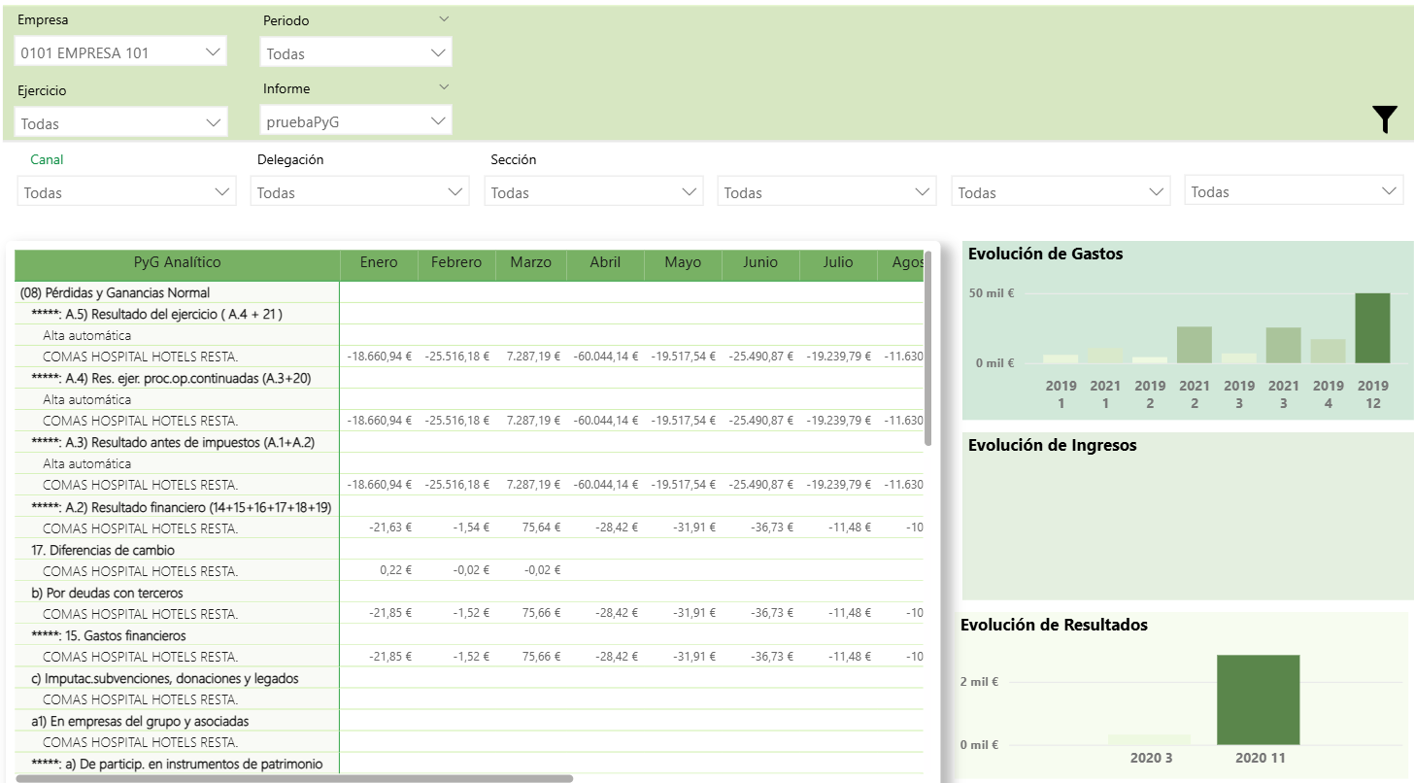This screenshot has height=783, width=1414.
Task: Click the Marzo column header
Action: click(x=530, y=262)
